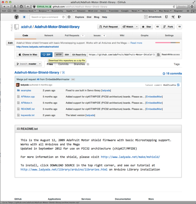Viewport: 196px width, 204px height.
Task: Select Git Read-Only clone protocol
Action: (x=79, y=55)
